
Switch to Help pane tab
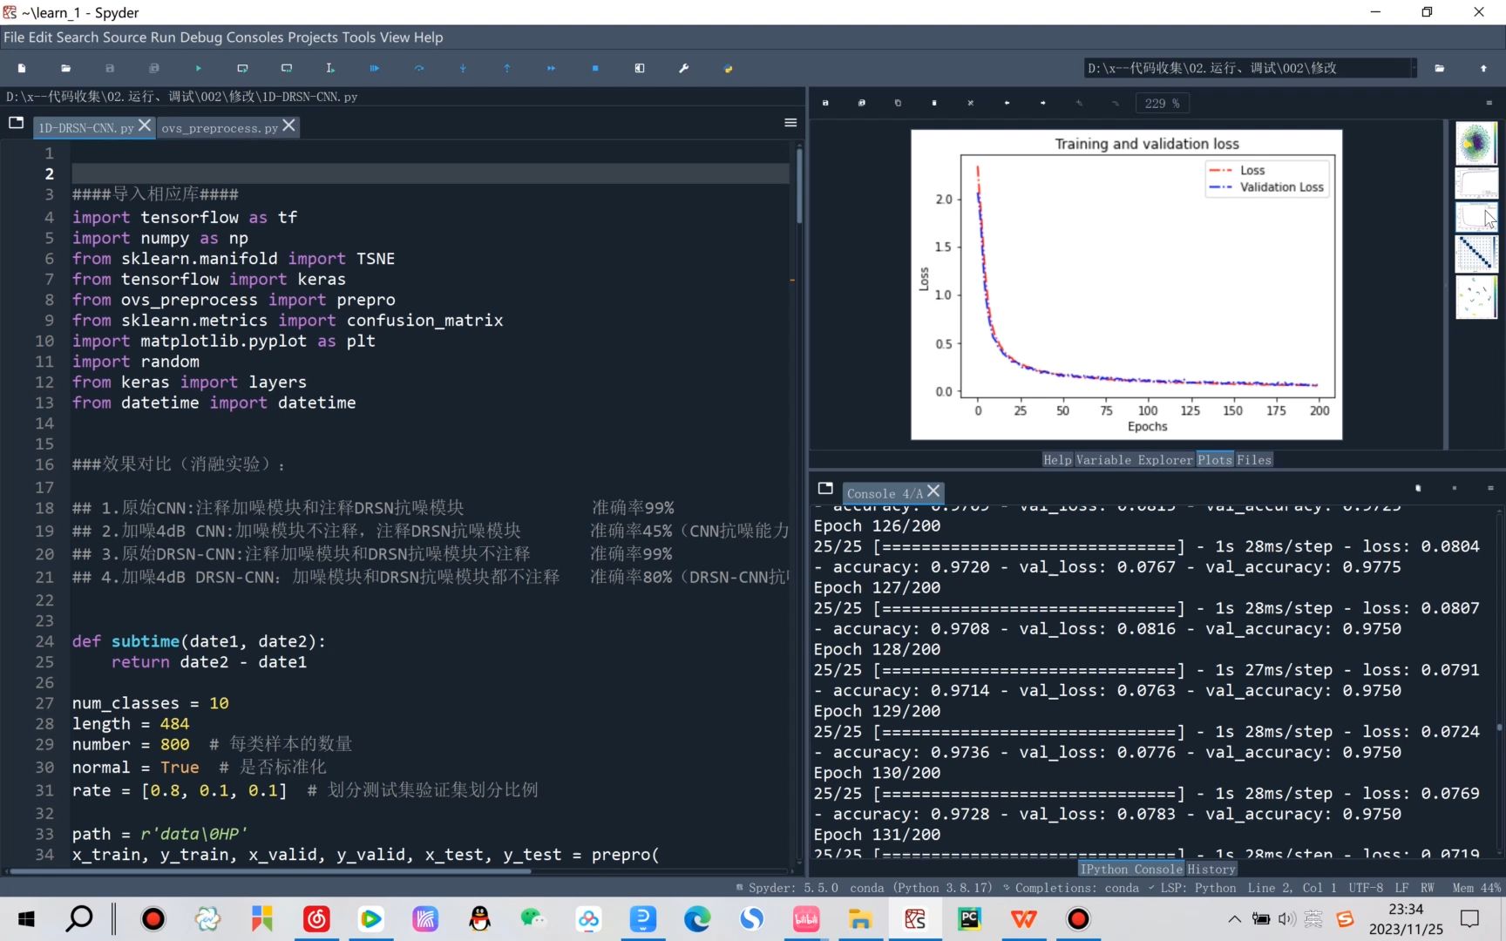tap(1057, 460)
